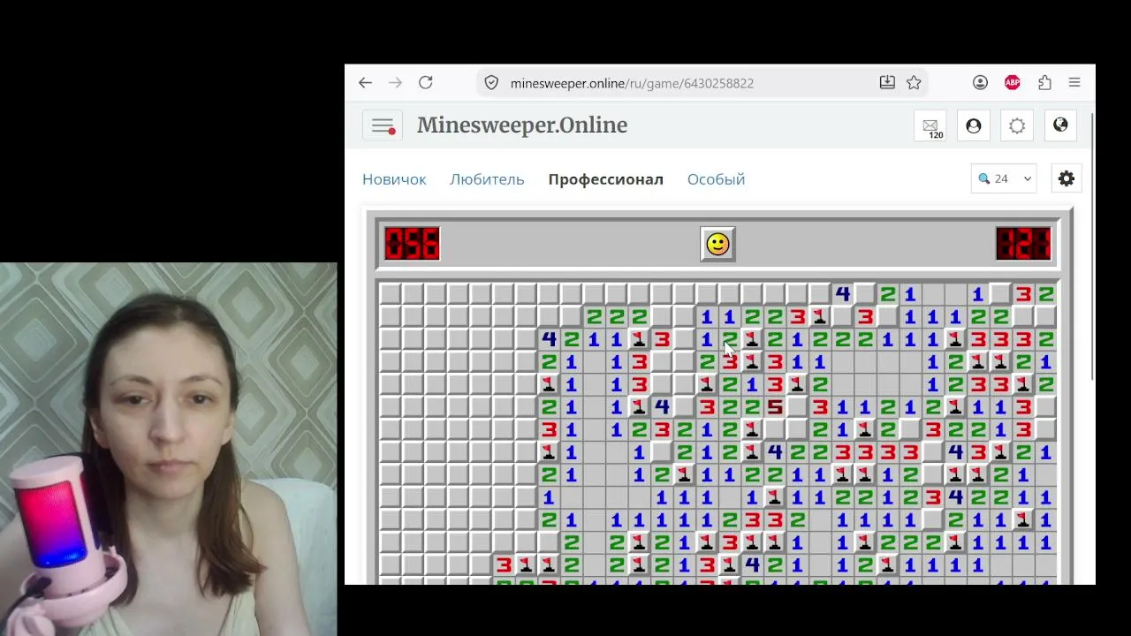Click the browser forward arrow
Image resolution: width=1131 pixels, height=636 pixels.
pos(395,83)
